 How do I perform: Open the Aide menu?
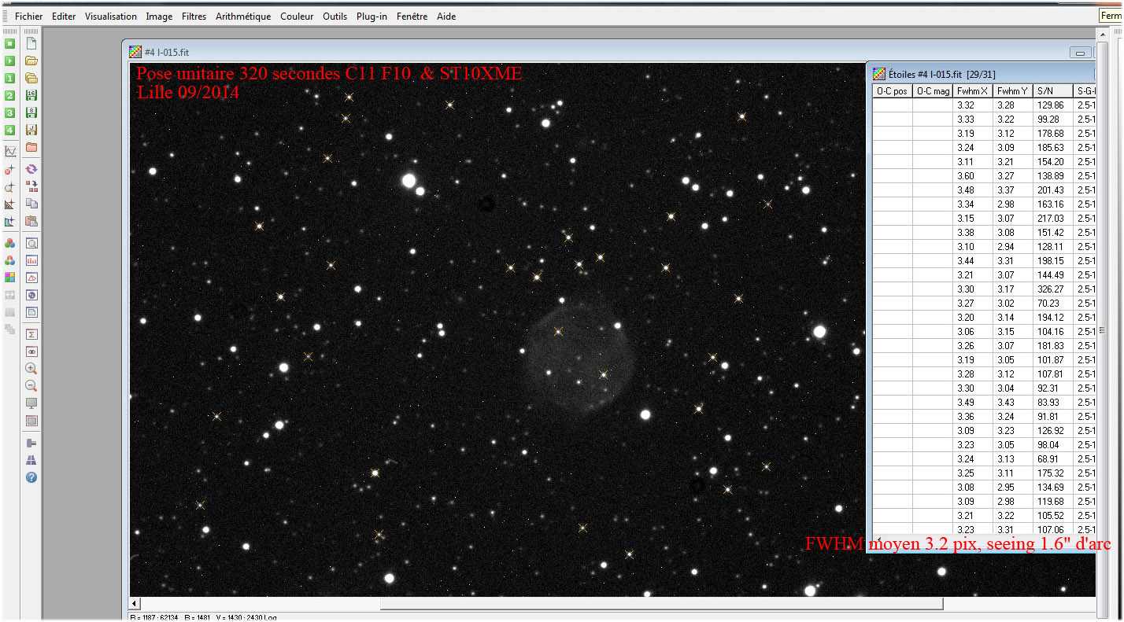click(x=446, y=17)
